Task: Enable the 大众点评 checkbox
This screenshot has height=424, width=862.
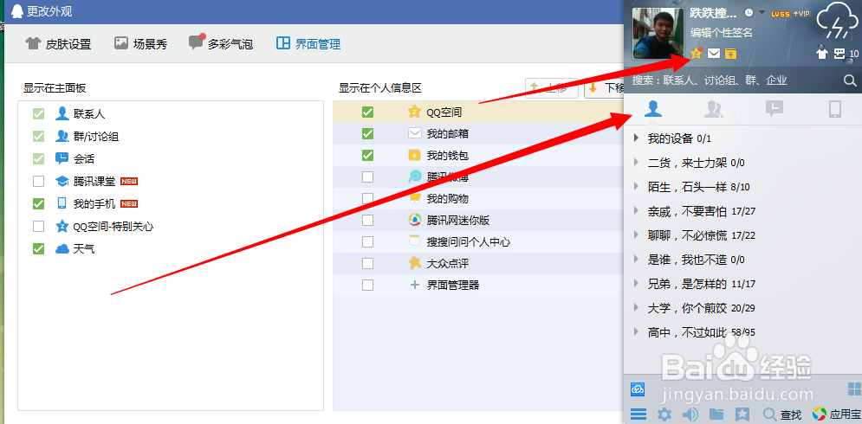Action: [x=368, y=264]
